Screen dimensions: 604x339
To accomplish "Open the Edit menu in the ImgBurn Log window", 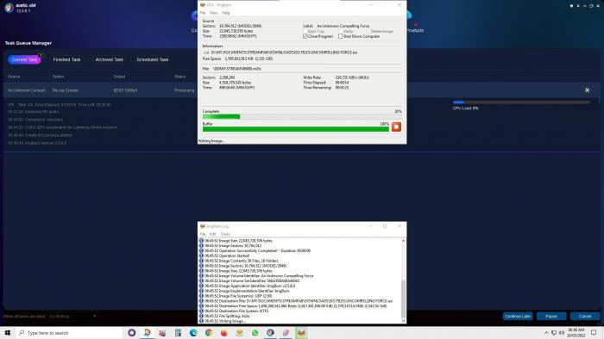I will tap(213, 234).
